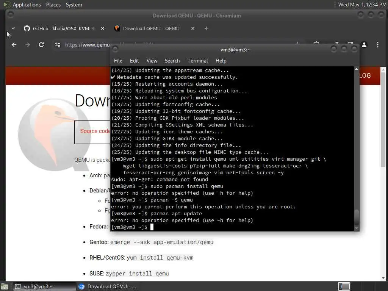Viewport: 388px width, 291px height.
Task: Click terminal title 'vm3@vm3:~'
Action: coord(235,50)
